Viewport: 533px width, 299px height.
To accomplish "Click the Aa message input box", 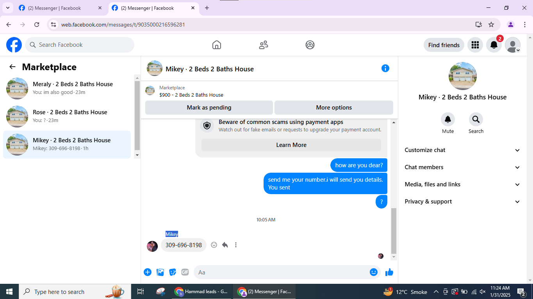I will (287, 272).
